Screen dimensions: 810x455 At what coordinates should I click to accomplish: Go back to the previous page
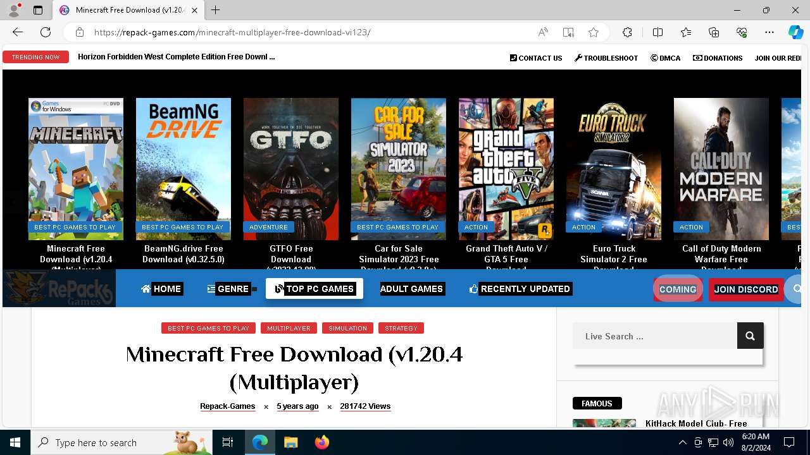[18, 32]
